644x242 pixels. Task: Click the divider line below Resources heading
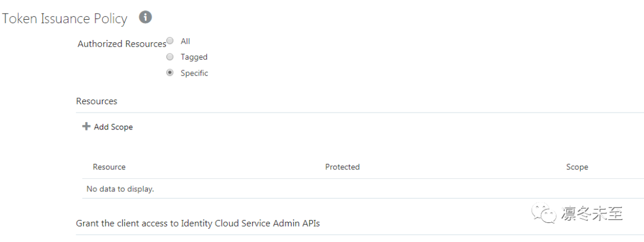(x=358, y=113)
